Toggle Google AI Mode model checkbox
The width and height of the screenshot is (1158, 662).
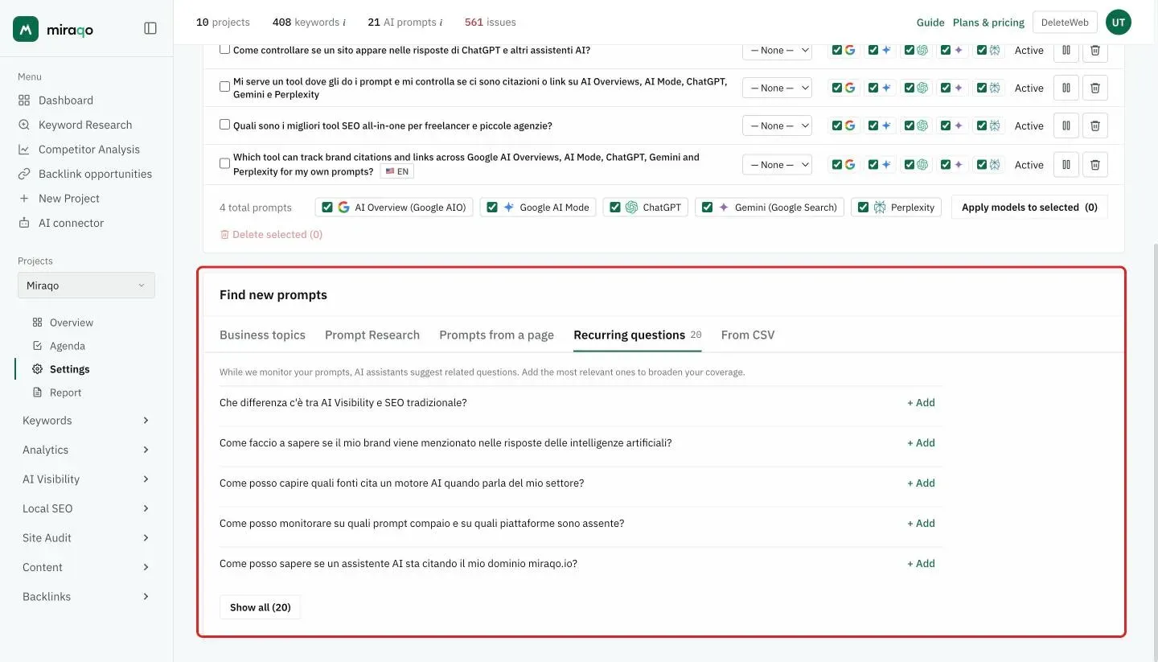click(492, 208)
